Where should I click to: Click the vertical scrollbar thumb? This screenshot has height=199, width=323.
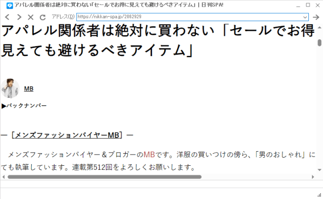tap(319, 42)
